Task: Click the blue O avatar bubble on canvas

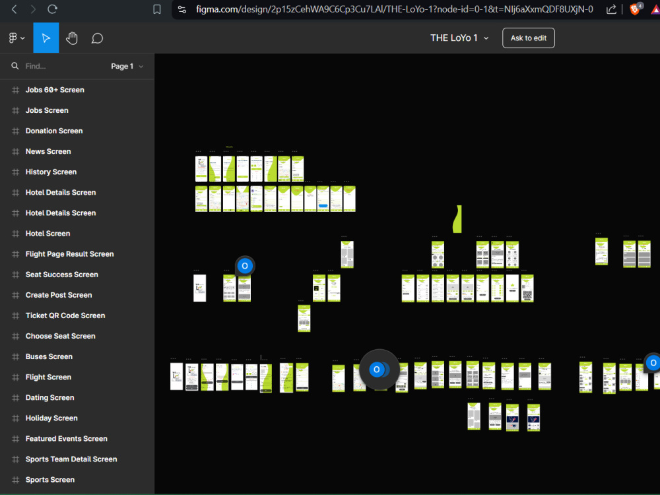Action: point(245,265)
